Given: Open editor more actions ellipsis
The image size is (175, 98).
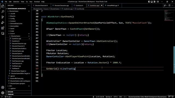Looking at the screenshot, I should pos(173,5).
